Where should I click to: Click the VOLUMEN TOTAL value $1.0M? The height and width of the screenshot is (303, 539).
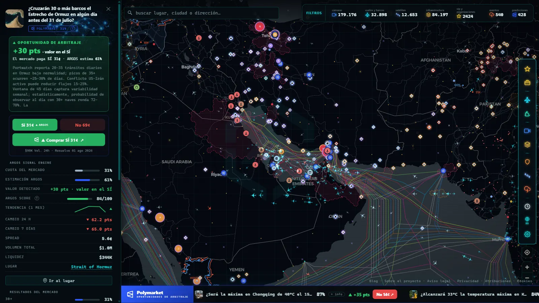105,248
